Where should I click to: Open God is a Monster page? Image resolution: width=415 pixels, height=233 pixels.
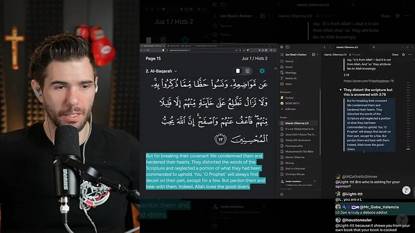(299, 168)
